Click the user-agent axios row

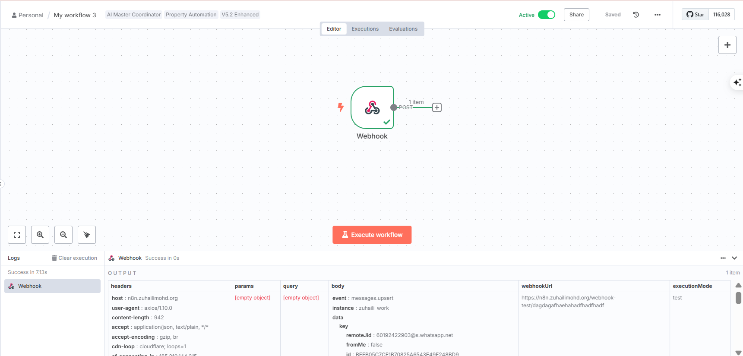tap(142, 308)
